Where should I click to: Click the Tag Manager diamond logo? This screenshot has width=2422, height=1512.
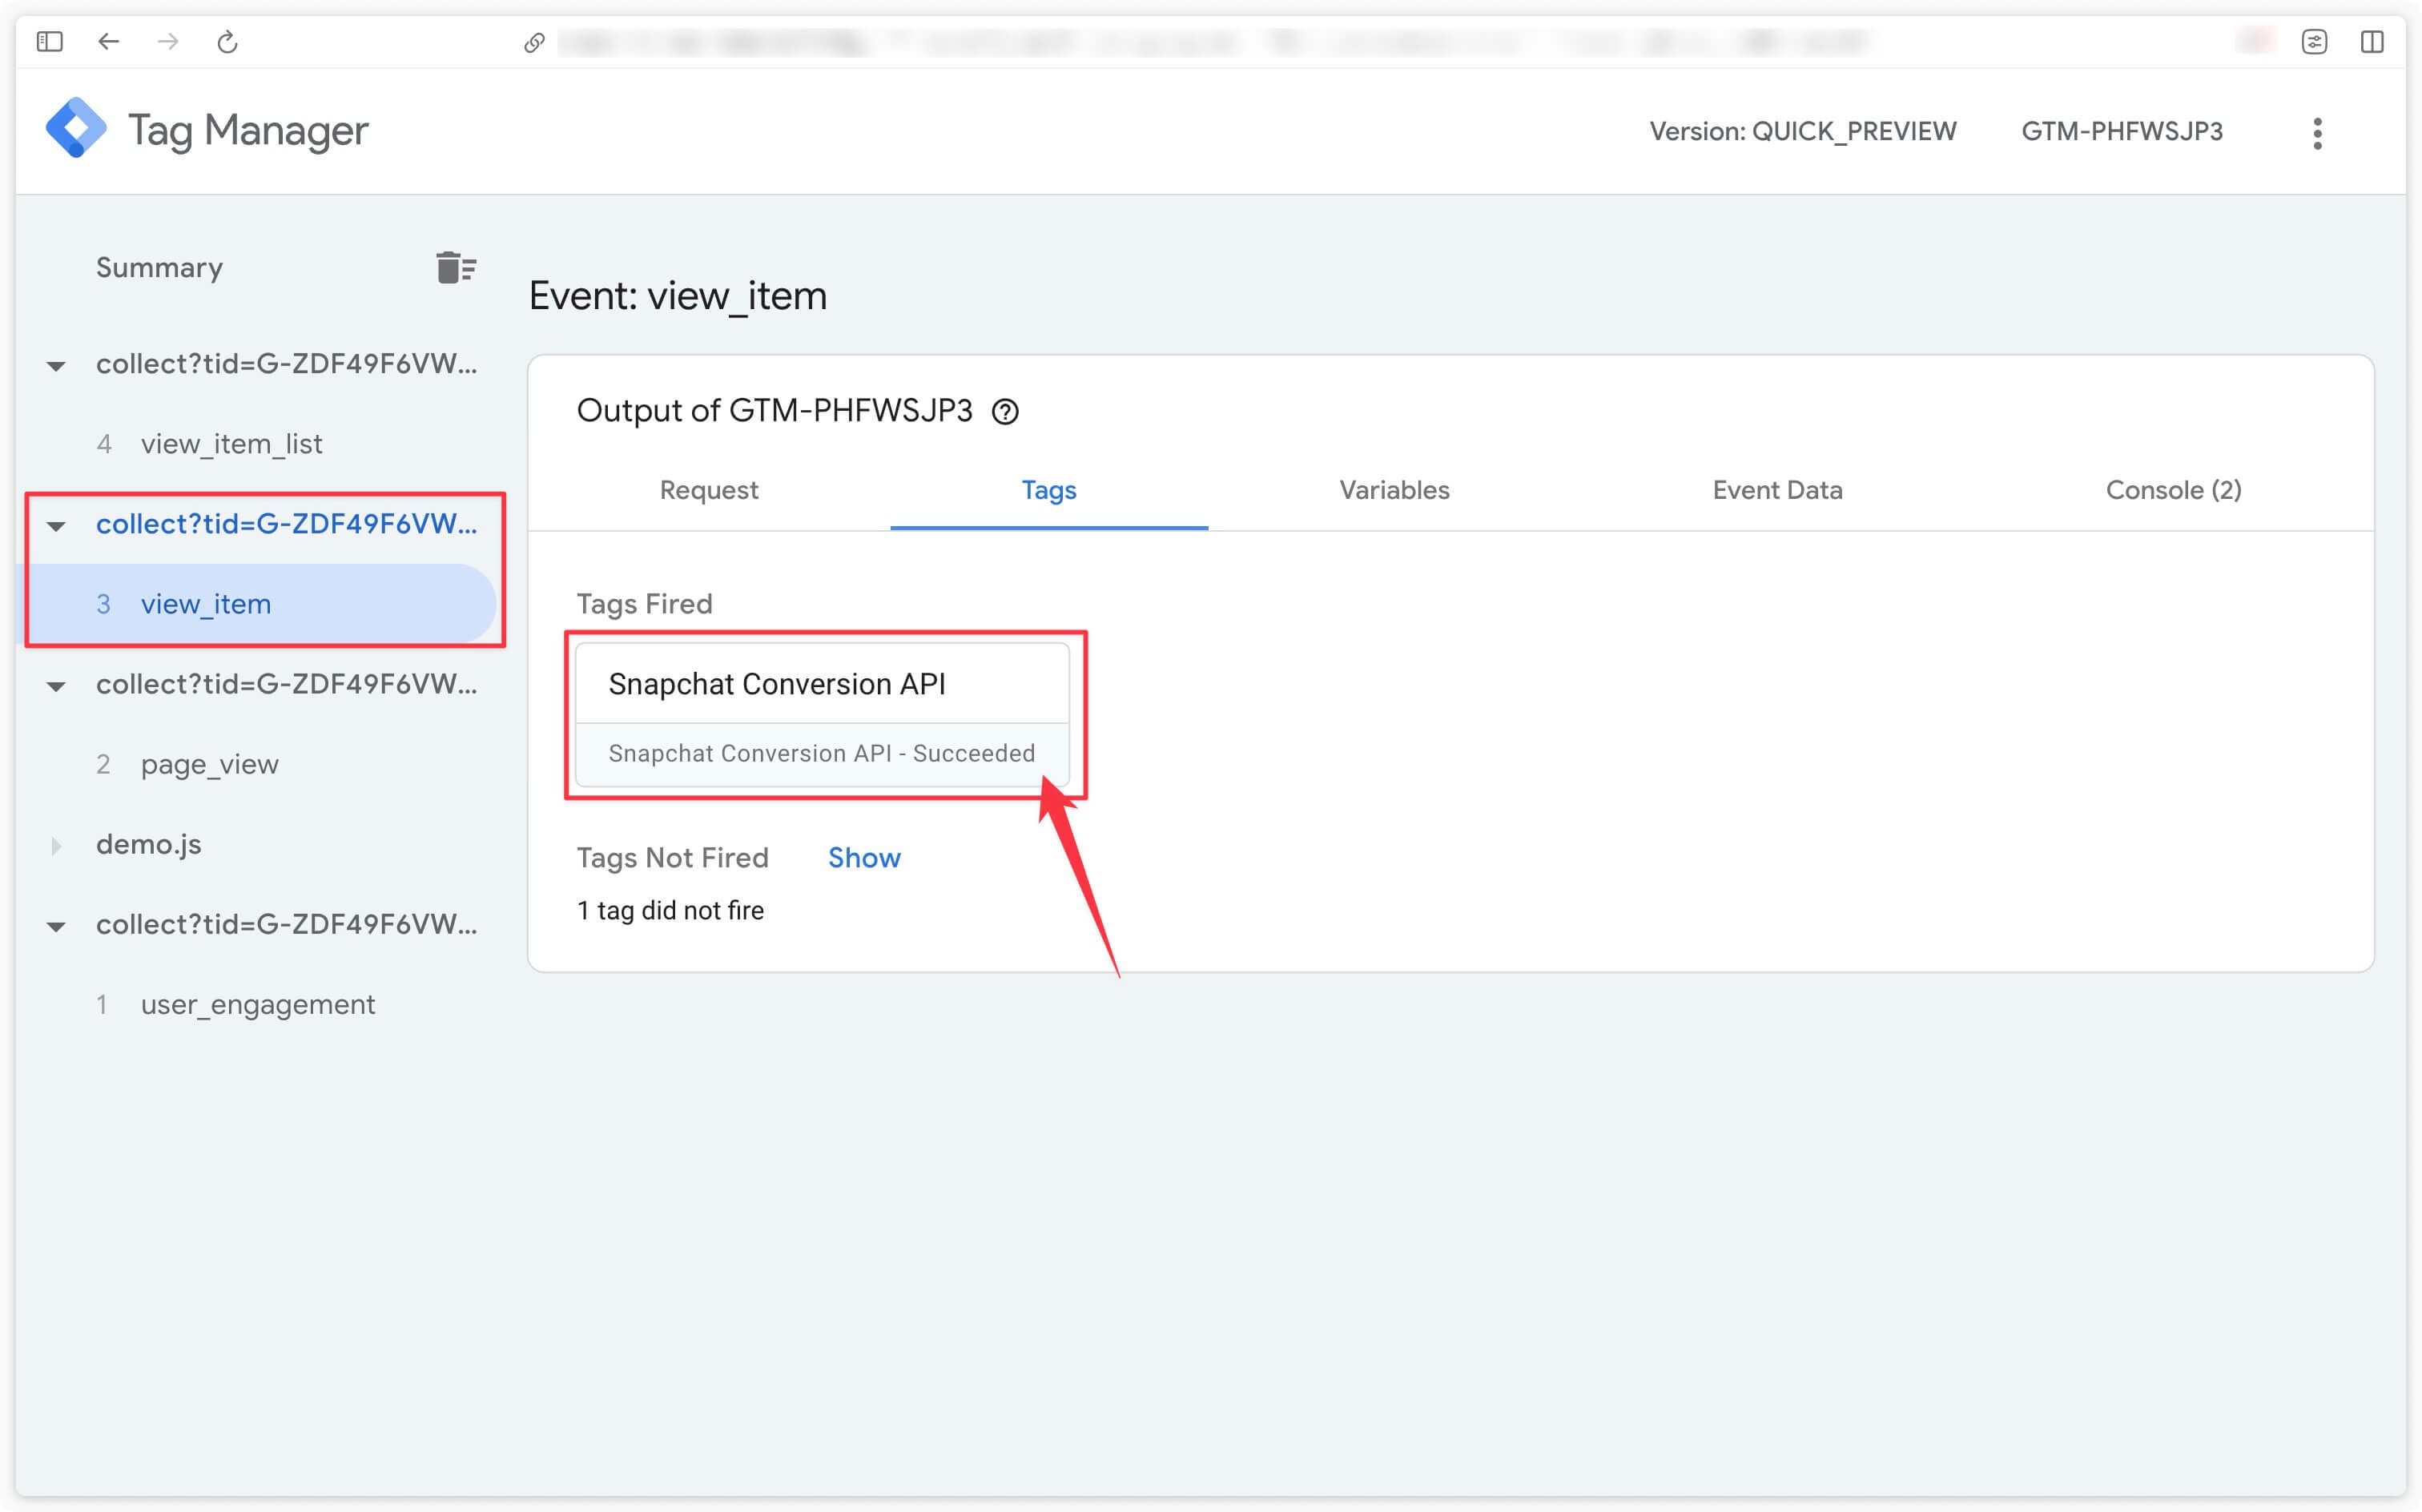(x=76, y=128)
